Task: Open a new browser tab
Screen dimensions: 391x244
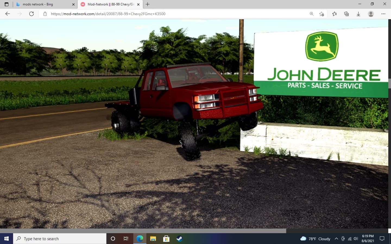Action: point(148,4)
